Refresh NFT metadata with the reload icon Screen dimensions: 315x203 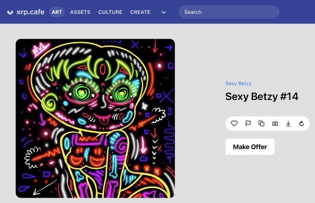302,123
